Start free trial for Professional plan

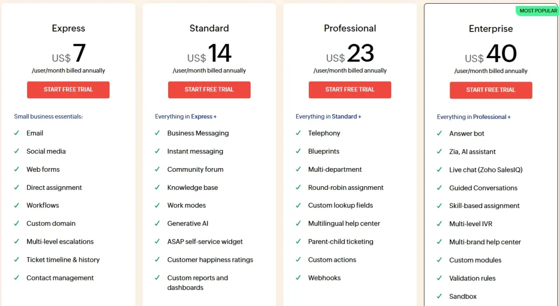(x=350, y=90)
